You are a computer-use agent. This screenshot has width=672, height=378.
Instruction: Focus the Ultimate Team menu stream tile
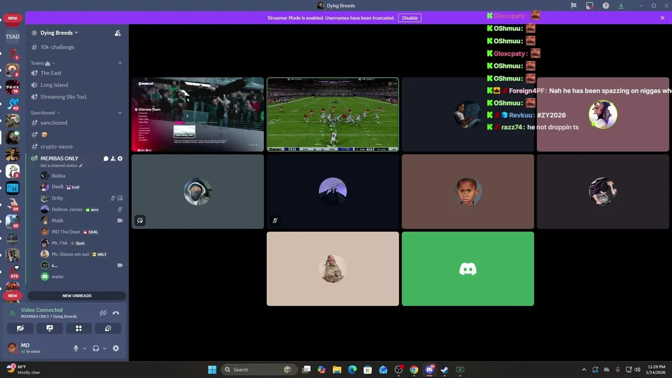click(x=198, y=114)
